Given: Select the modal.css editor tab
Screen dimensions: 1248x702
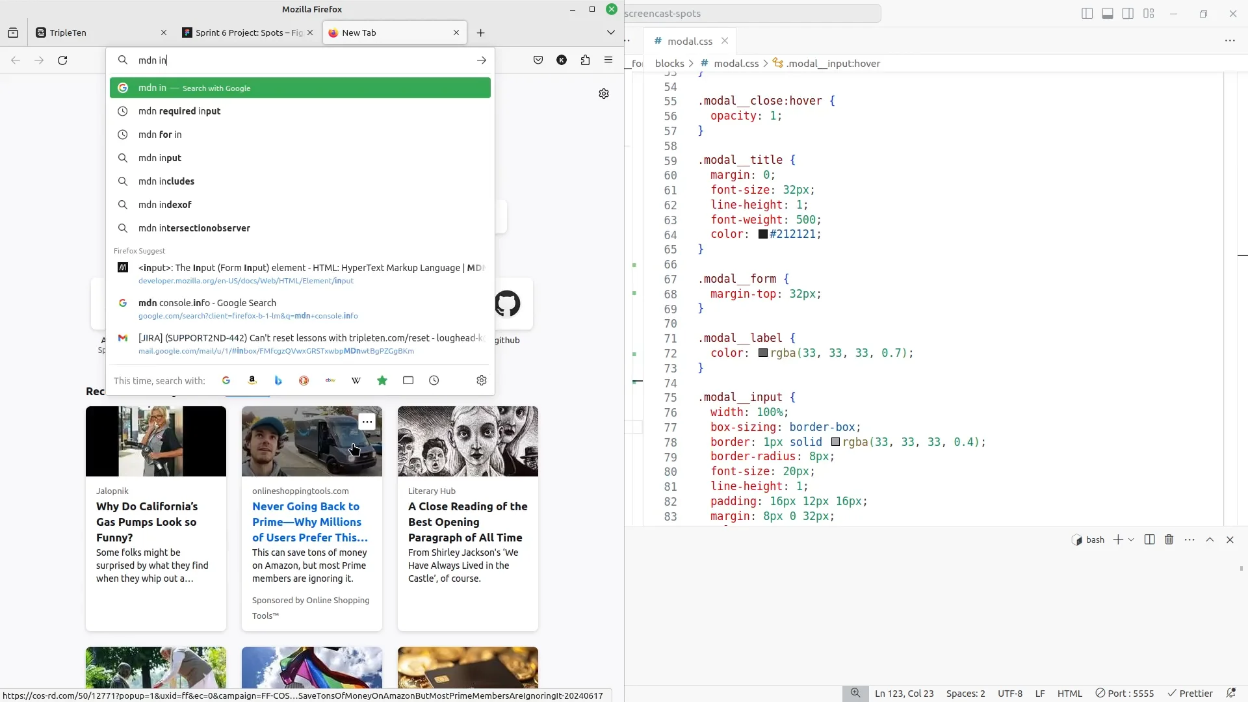Looking at the screenshot, I should pos(688,41).
